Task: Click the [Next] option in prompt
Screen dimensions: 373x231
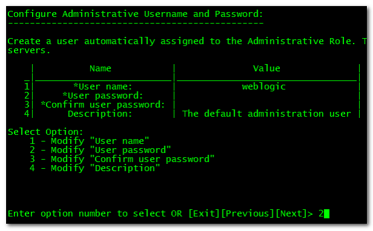Action: [291, 213]
